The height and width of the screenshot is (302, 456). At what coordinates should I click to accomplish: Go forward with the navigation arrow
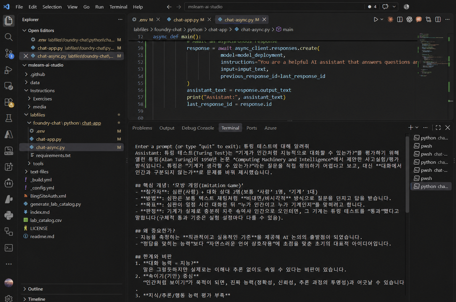tap(178, 7)
